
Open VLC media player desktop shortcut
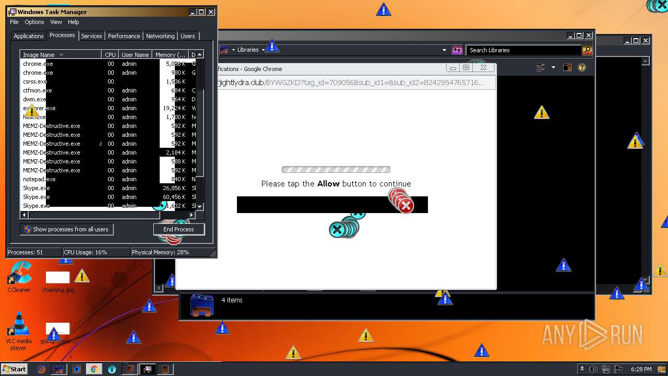(x=19, y=332)
